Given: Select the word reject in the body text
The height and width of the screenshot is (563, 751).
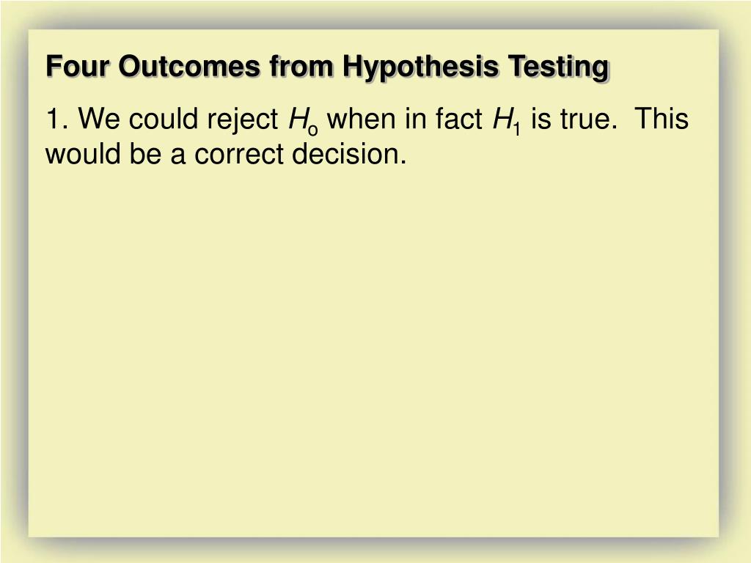Looking at the screenshot, I should click(x=242, y=119).
